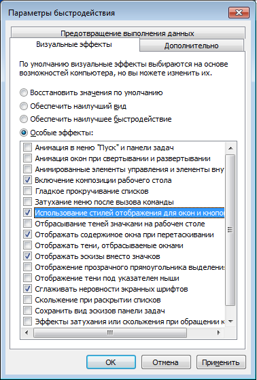This screenshot has width=257, height=380.
Task: Click the effects list scroll down arrow
Action: point(230,322)
